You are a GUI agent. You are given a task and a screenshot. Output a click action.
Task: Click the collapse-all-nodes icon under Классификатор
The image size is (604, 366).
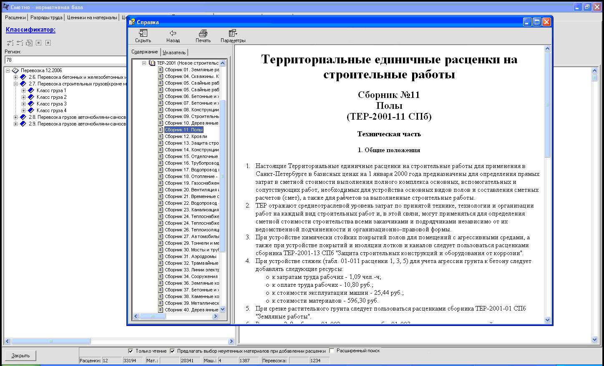[20, 43]
